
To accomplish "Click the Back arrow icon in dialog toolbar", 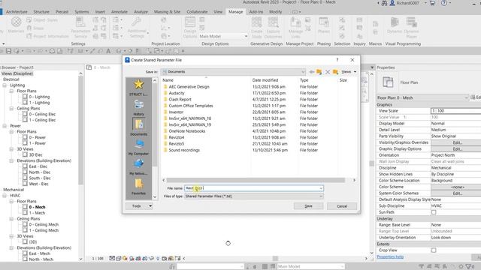I will click(x=312, y=72).
